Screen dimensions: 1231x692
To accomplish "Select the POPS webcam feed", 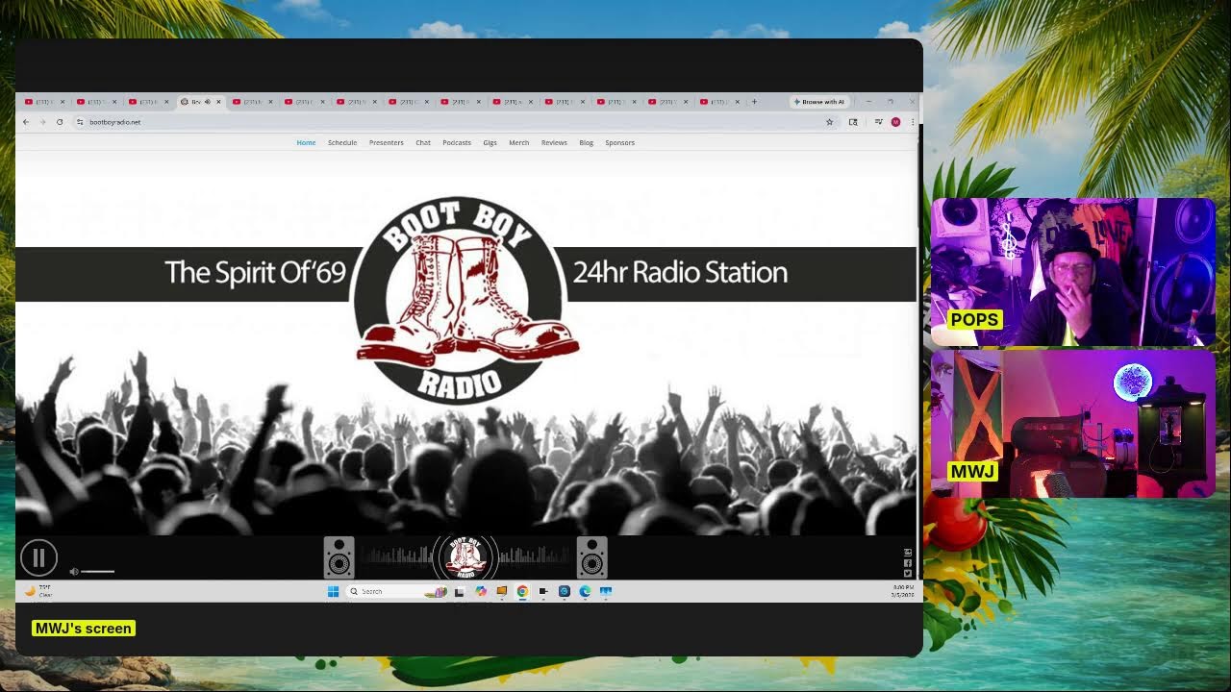I will [x=1073, y=272].
